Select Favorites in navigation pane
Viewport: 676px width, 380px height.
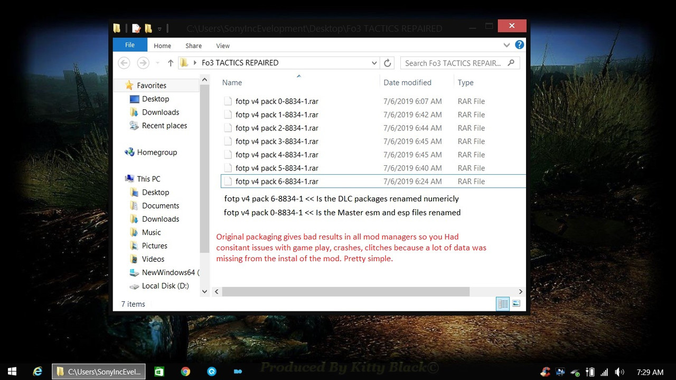click(151, 85)
